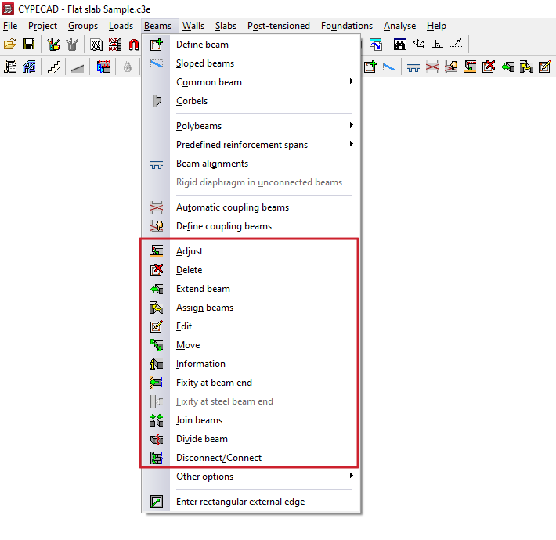The height and width of the screenshot is (540, 556).
Task: Select Move in the Beams menu
Action: (251, 345)
